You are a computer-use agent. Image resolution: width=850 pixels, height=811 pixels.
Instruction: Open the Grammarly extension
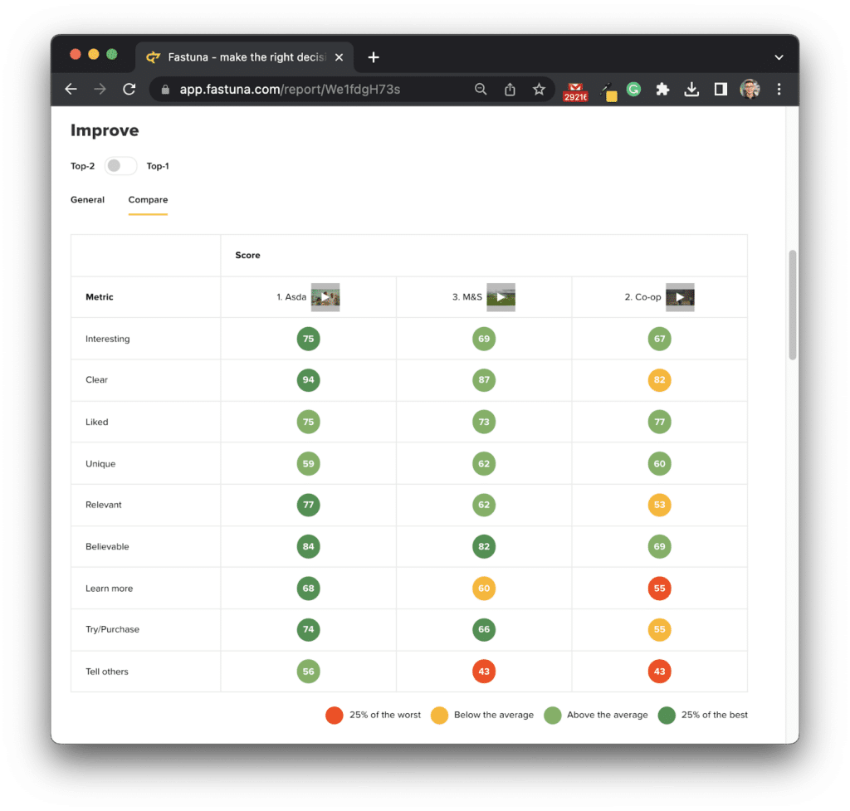coord(633,89)
